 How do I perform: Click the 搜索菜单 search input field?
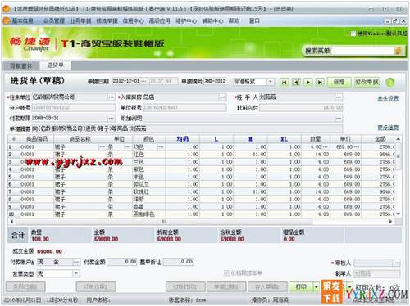click(x=362, y=51)
